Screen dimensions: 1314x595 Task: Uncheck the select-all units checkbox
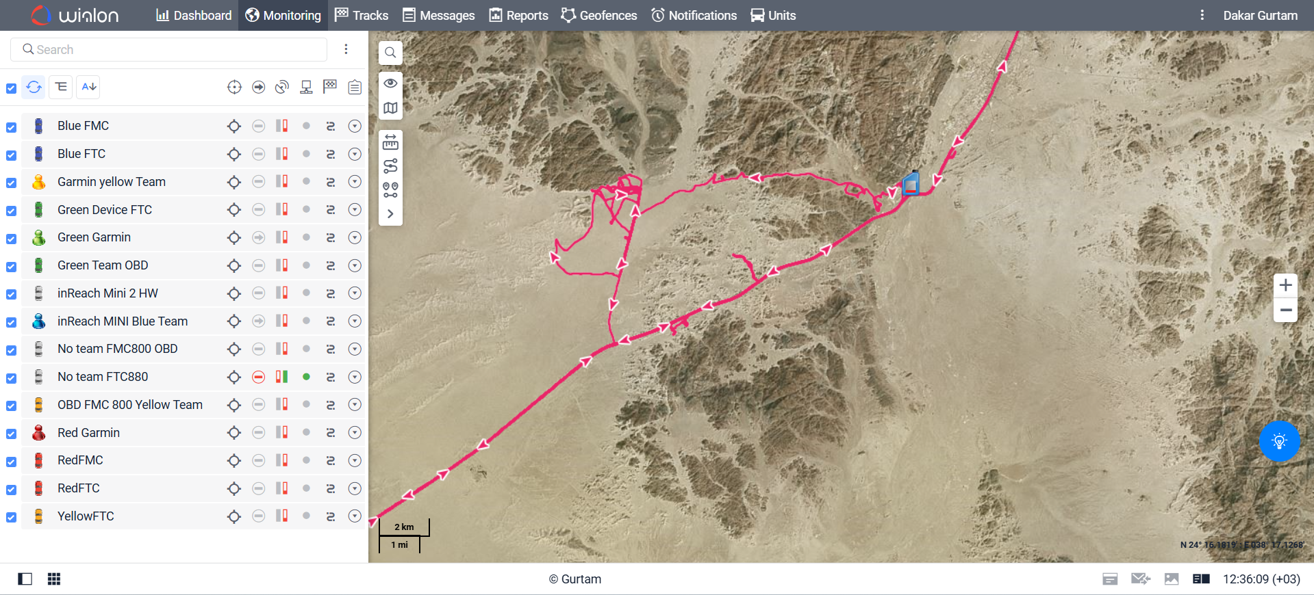[x=11, y=88]
